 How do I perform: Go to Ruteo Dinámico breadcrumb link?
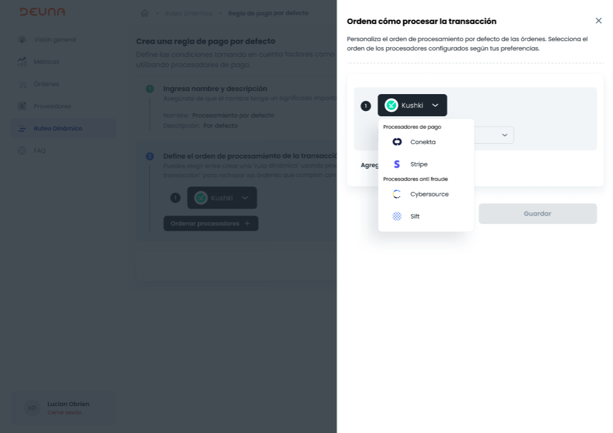pyautogui.click(x=189, y=13)
